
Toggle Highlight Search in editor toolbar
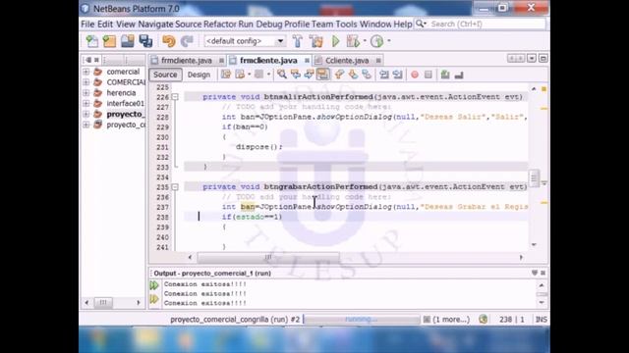pos(323,75)
